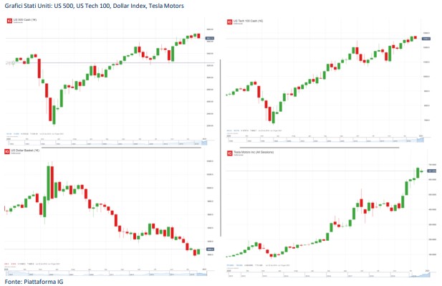The width and height of the screenshot is (442, 286).
Task: Open the Tesla Motors Inc (All Sessions) title
Action: point(254,152)
